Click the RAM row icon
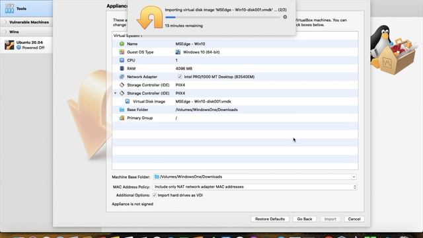 pos(122,69)
